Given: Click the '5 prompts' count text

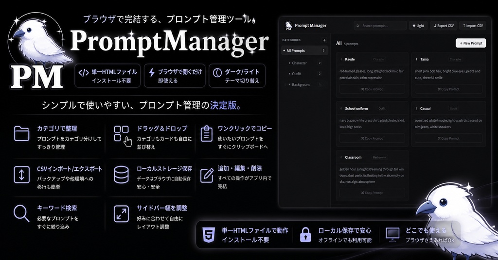Looking at the screenshot, I should point(351,44).
